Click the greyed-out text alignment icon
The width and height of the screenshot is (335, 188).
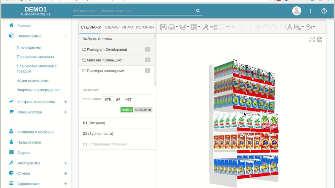coord(222,27)
